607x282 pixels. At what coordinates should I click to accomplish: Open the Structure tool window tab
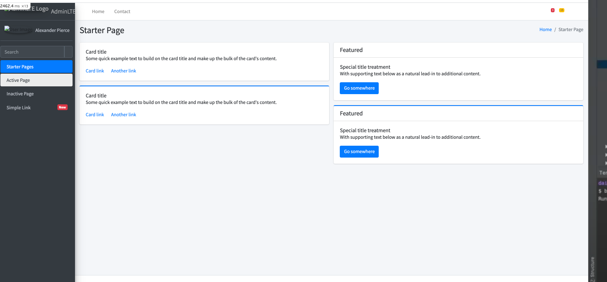click(592, 268)
